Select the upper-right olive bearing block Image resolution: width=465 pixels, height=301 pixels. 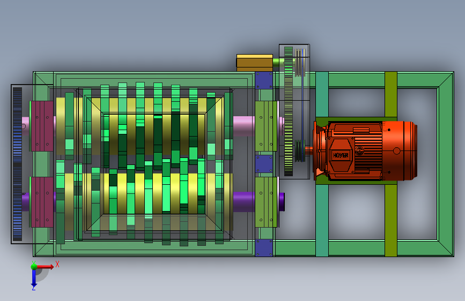pos(266,126)
